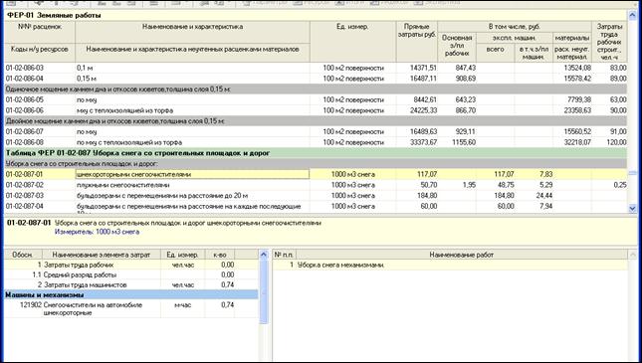This screenshot has height=363, width=642.
Task: Click the Наименование элемента затрат column header
Action: [102, 255]
